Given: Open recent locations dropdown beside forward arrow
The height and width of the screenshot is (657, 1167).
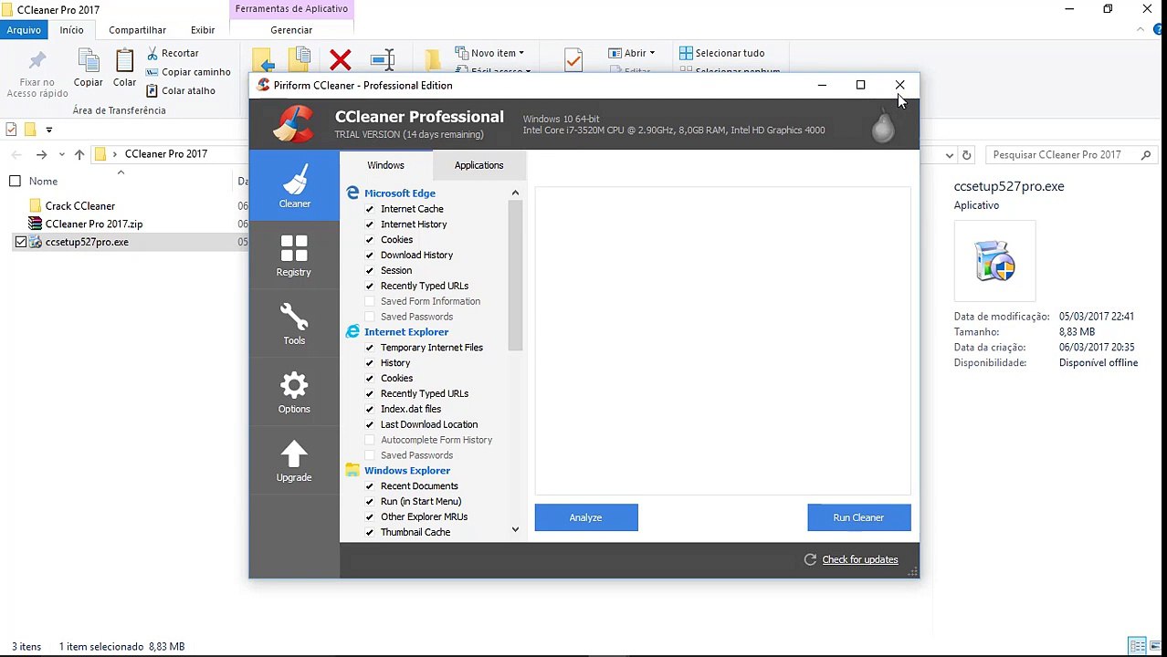Looking at the screenshot, I should coord(61,154).
